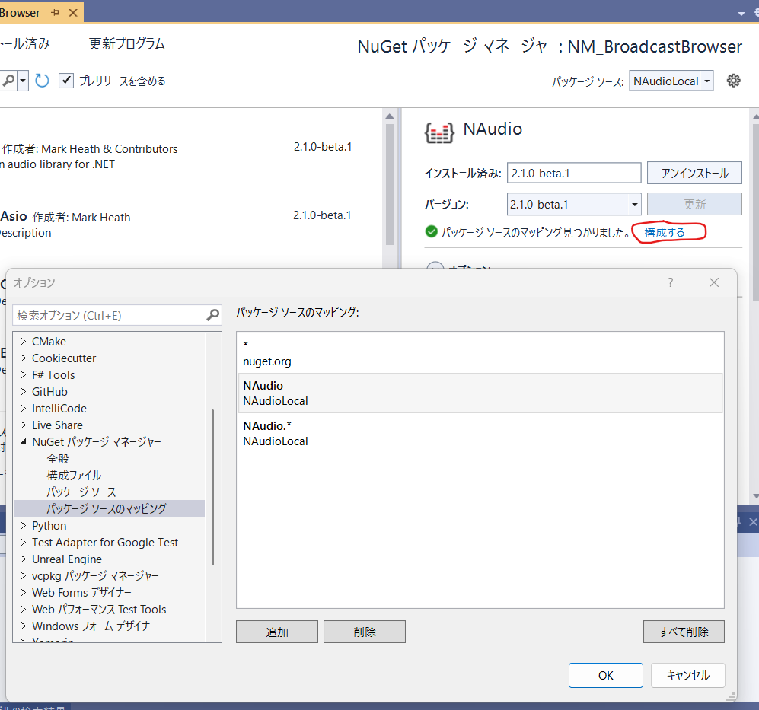This screenshot has width=759, height=710.
Task: Expand the GitHub tree node
Action: pos(23,392)
